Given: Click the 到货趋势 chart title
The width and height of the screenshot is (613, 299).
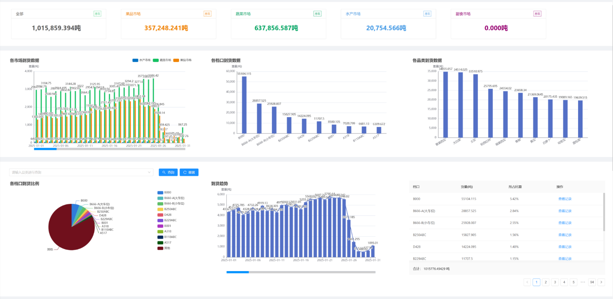Looking at the screenshot, I should 220,183.
